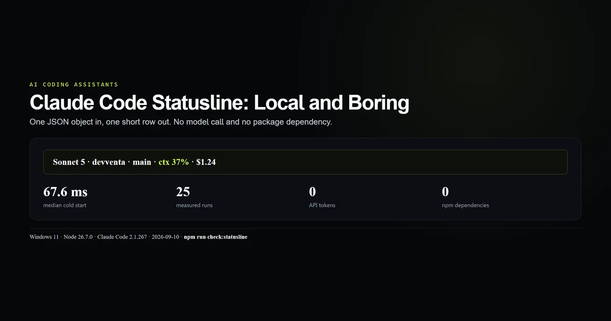611x321 pixels.
Task: Click the subtitle starting 'One JSON object in'
Action: [181, 122]
